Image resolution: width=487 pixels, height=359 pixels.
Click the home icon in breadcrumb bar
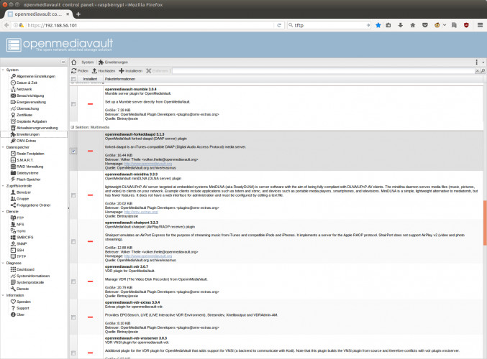coord(74,62)
